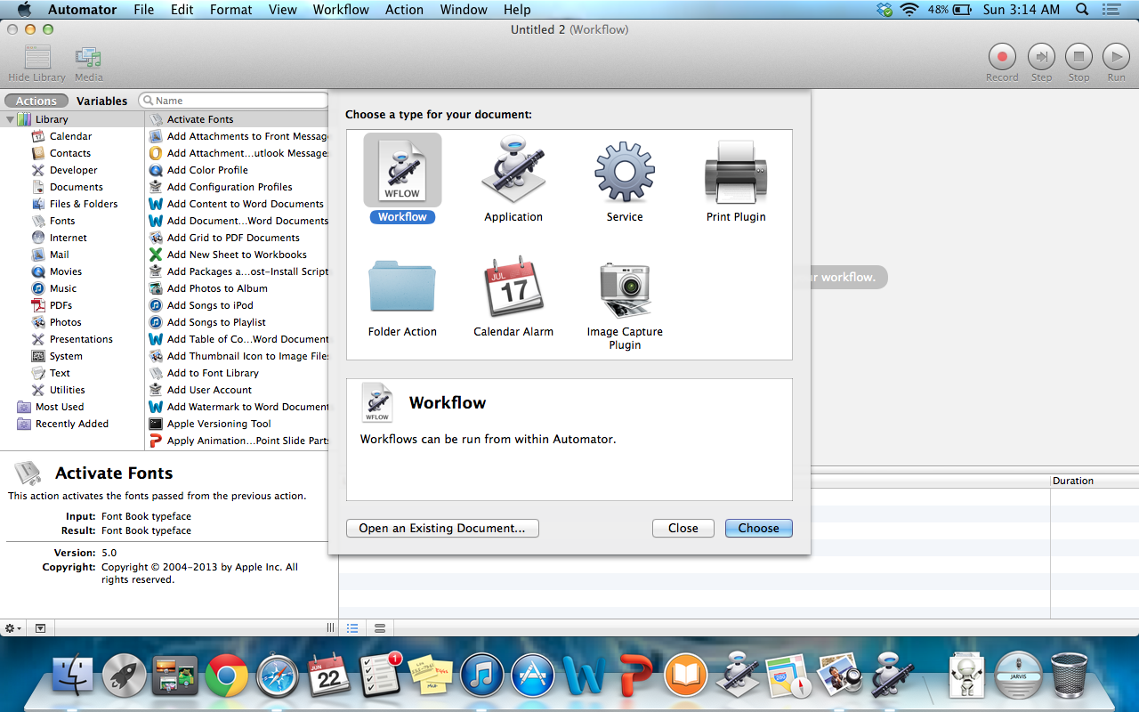Pick the Calendar Alarm icon
Image resolution: width=1139 pixels, height=712 pixels.
[x=513, y=285]
